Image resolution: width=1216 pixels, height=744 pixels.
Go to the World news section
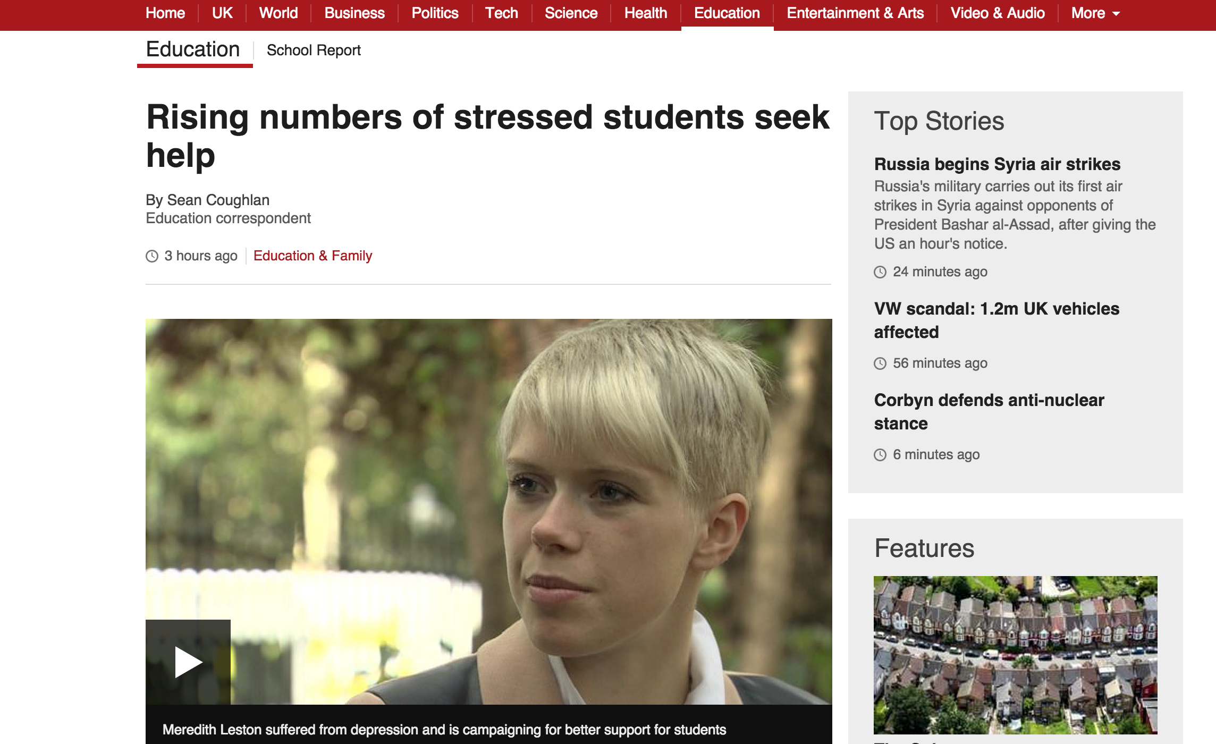278,13
